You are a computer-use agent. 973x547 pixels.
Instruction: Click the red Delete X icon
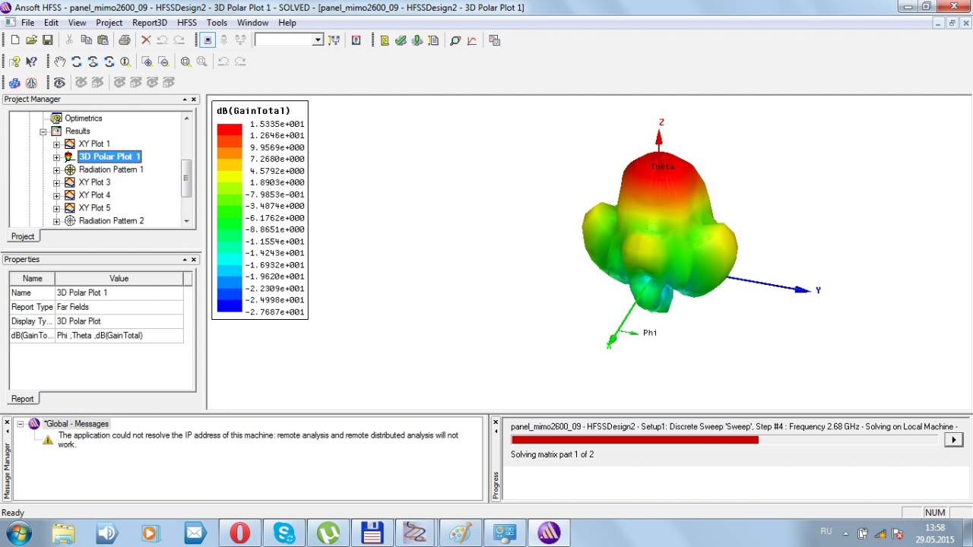pos(146,40)
